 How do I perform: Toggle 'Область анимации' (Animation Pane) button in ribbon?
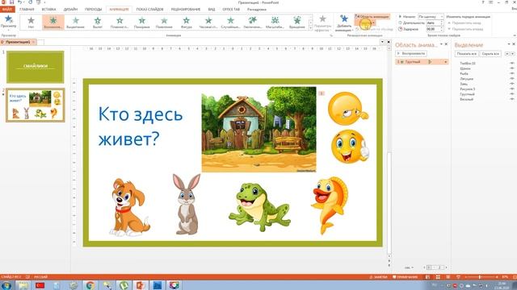tap(372, 16)
